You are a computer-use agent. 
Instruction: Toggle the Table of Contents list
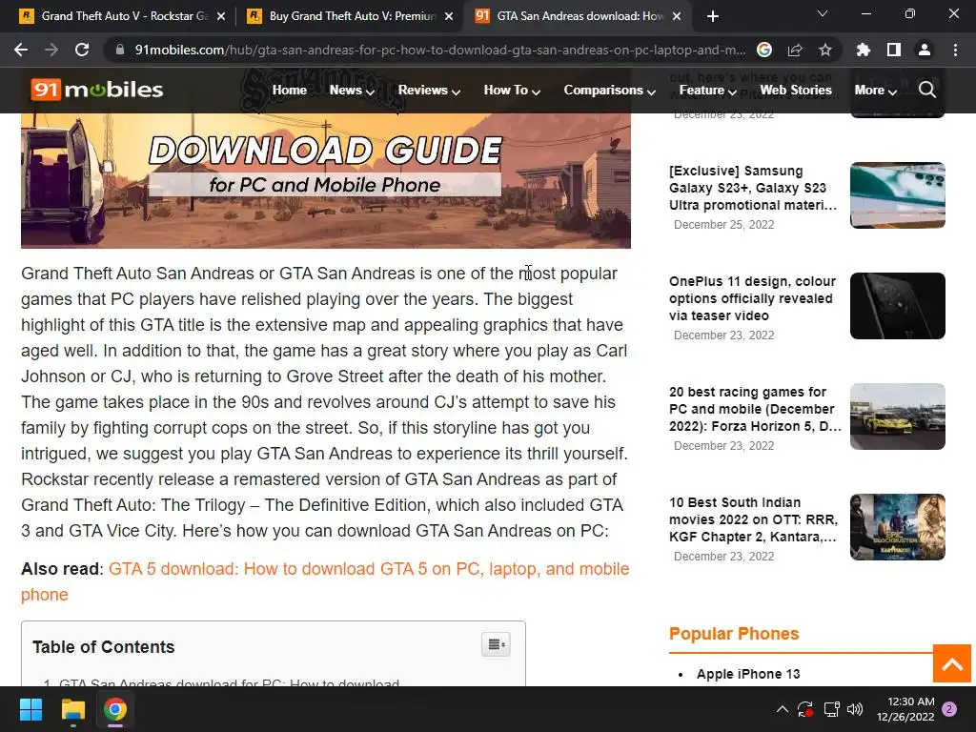tap(496, 644)
